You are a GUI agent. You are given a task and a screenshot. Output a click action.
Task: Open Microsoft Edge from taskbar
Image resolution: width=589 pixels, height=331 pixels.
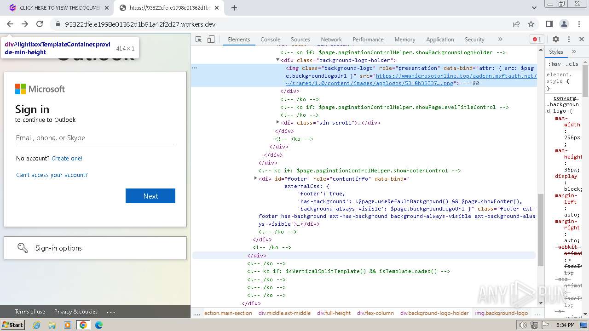[x=99, y=325]
